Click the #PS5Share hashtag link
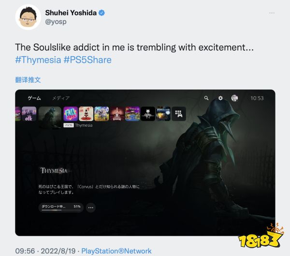The width and height of the screenshot is (290, 256). pos(87,60)
